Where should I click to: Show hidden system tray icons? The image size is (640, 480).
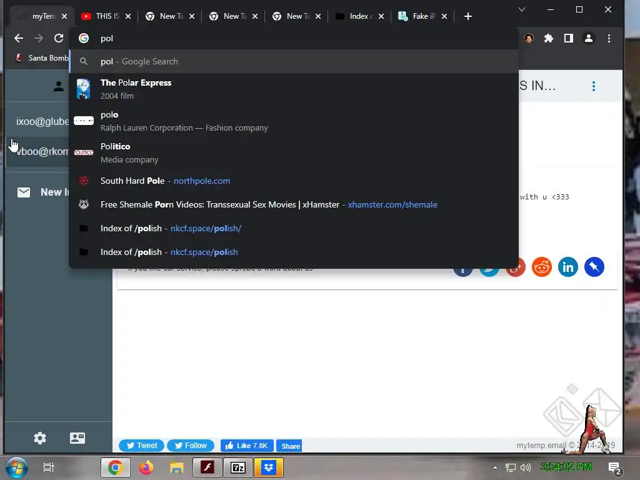[x=495, y=467]
